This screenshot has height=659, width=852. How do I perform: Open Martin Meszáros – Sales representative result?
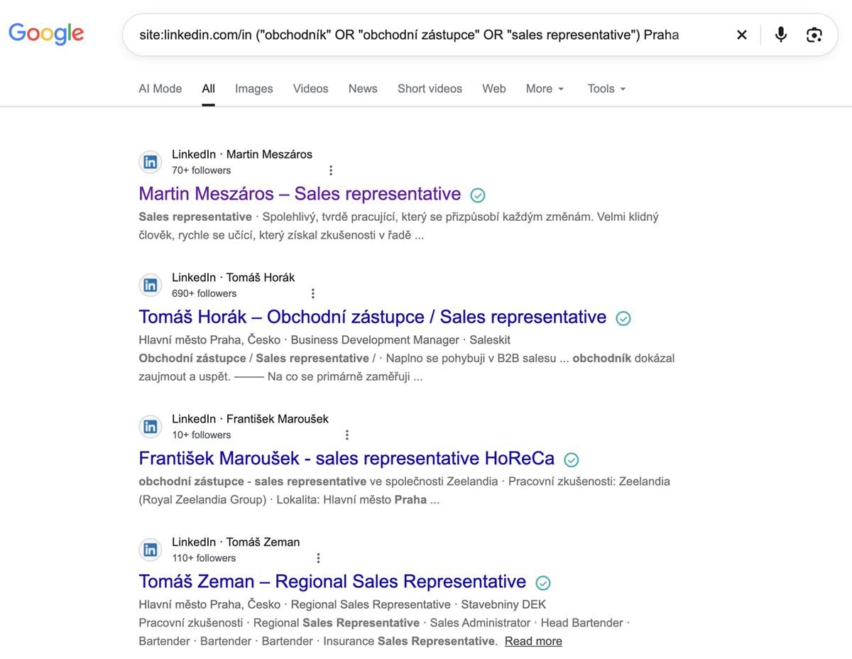(x=300, y=194)
